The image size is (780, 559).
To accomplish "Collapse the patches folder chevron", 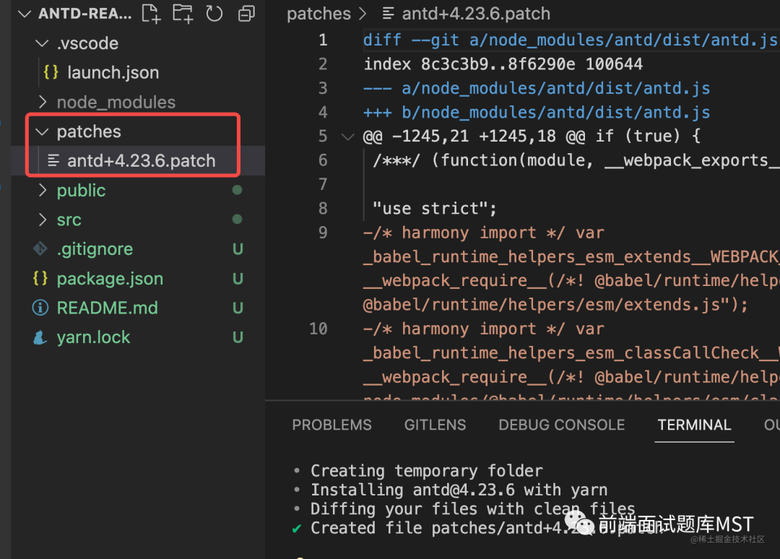I will 43,131.
